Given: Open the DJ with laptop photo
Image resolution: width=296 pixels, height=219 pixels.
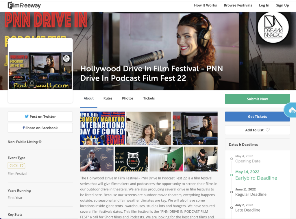Looking at the screenshot, I should (201, 159).
